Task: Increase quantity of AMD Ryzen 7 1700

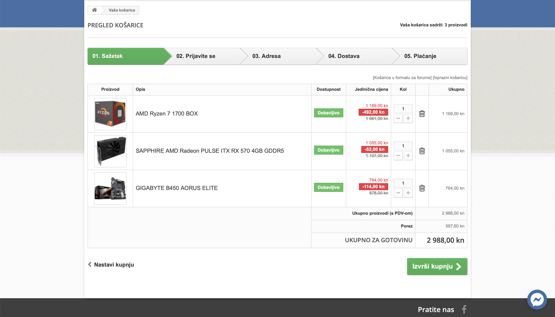Action: (x=408, y=119)
